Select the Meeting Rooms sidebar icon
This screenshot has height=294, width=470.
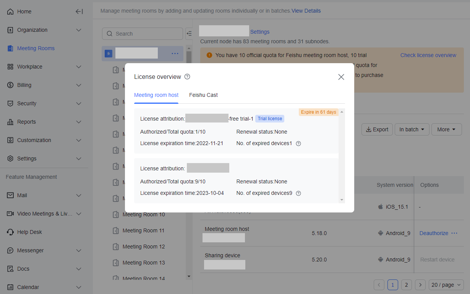coord(10,48)
